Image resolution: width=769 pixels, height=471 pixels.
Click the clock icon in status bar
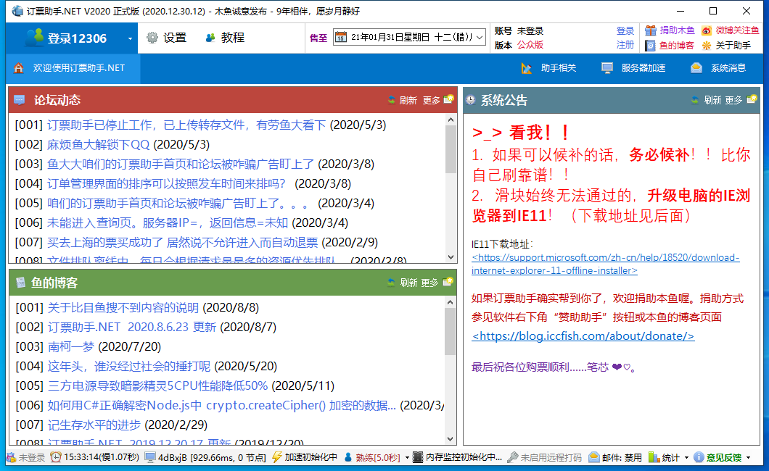56,457
